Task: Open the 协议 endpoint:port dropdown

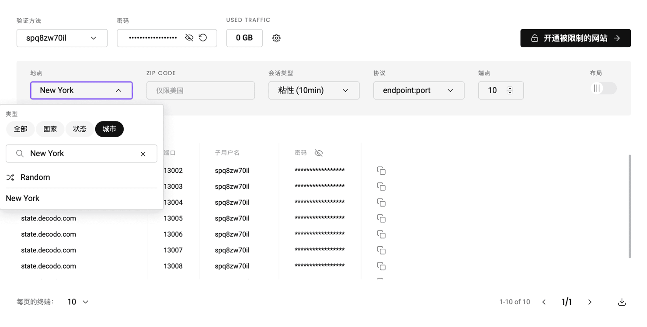Action: 418,90
